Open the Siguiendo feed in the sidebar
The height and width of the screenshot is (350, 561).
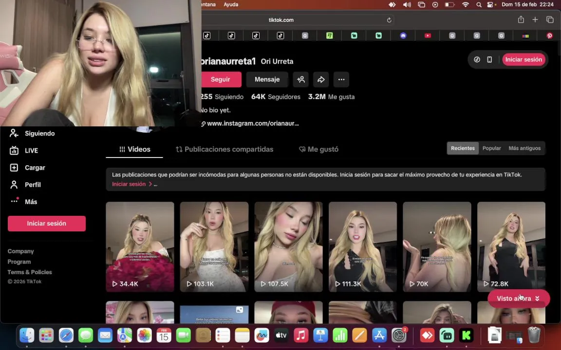pos(32,133)
